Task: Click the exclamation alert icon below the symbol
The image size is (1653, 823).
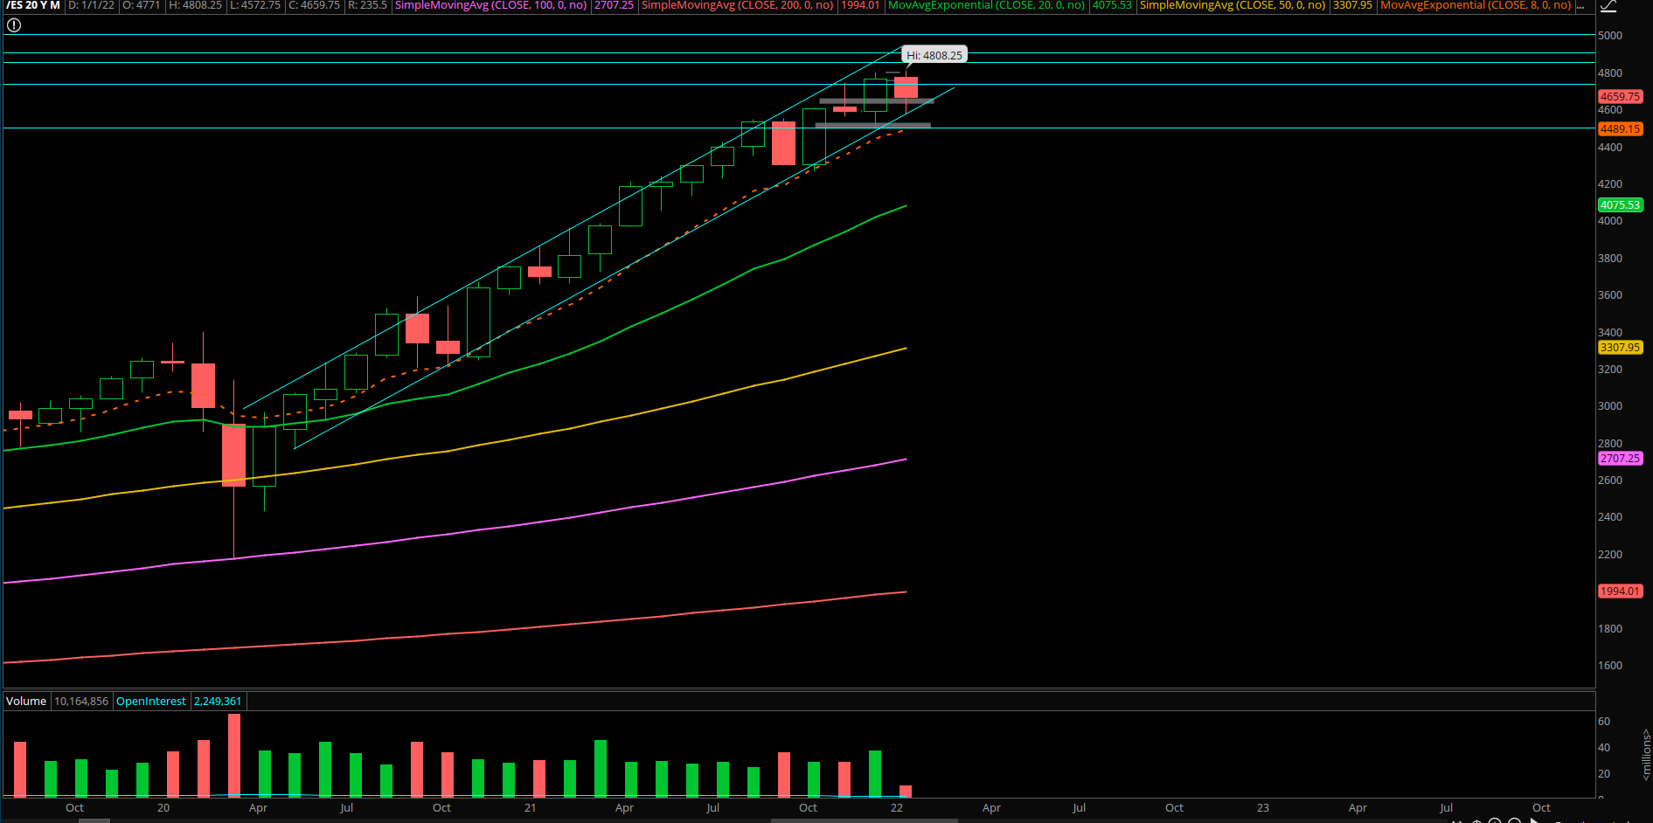Action: coord(14,25)
